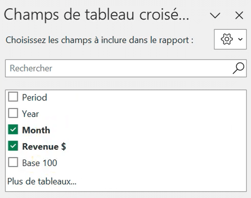
Task: Select the bold Month field name
Action: point(36,130)
